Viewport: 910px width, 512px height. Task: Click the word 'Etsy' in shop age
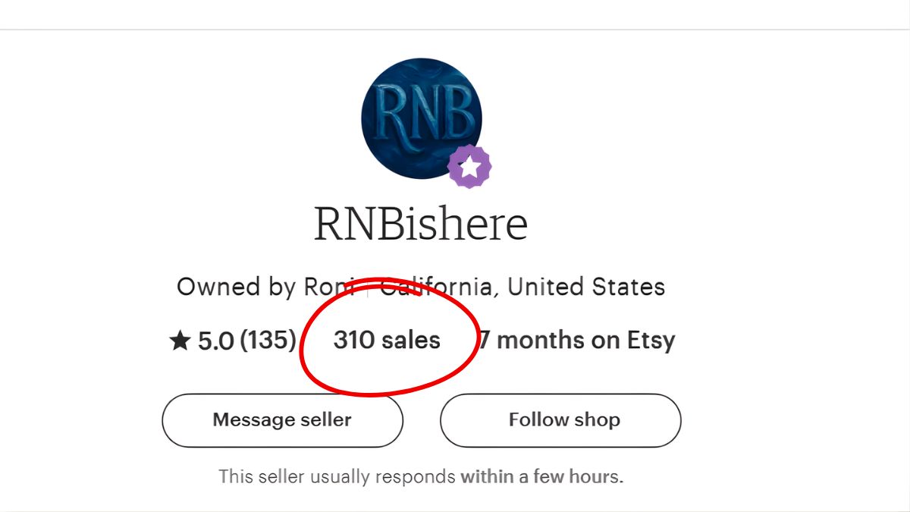point(651,341)
